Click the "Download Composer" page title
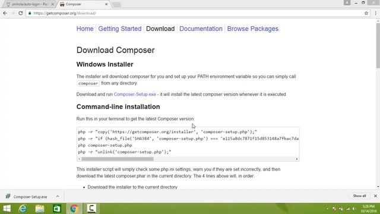This screenshot has height=214, width=380. tap(115, 50)
